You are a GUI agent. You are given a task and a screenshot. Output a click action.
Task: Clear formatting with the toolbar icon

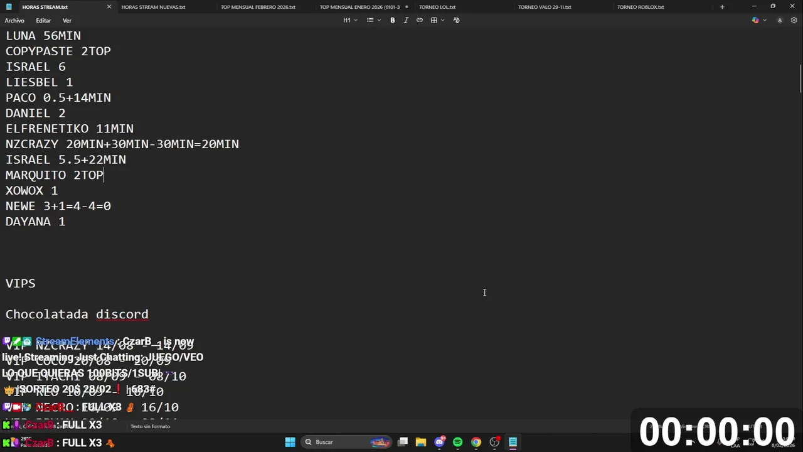pos(456,20)
